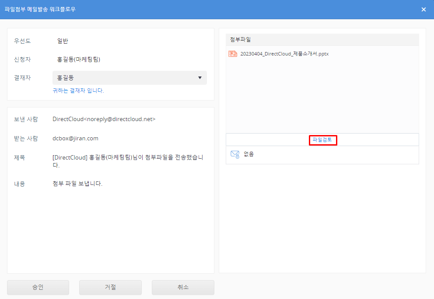This screenshot has width=434, height=299.
Task: Click the 우선도 label
Action: [22, 41]
